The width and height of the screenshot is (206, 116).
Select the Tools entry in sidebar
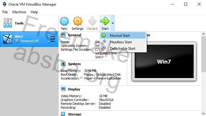29,23
